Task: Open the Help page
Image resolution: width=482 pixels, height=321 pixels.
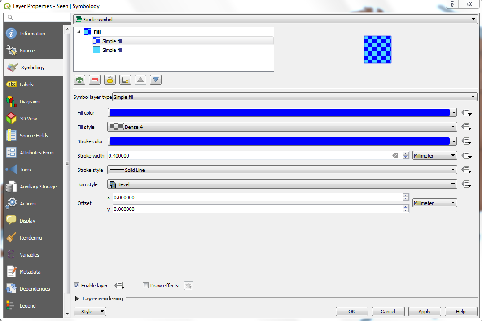Action: point(460,311)
